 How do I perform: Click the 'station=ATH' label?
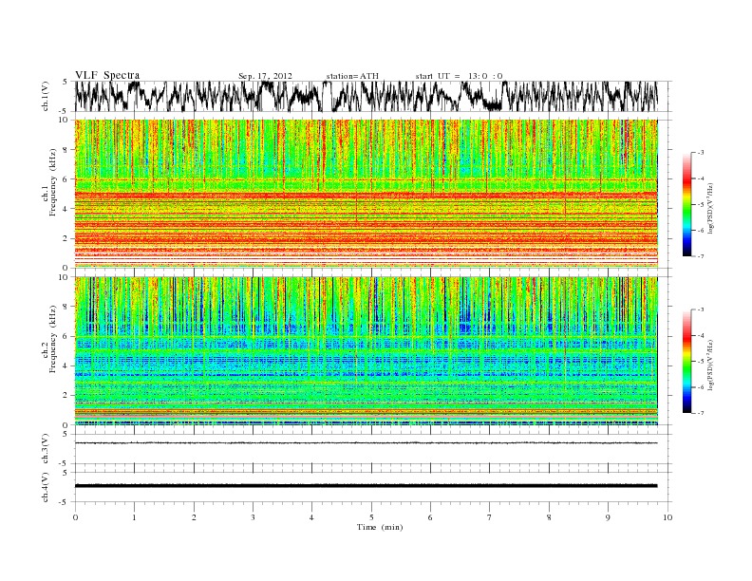pyautogui.click(x=352, y=76)
